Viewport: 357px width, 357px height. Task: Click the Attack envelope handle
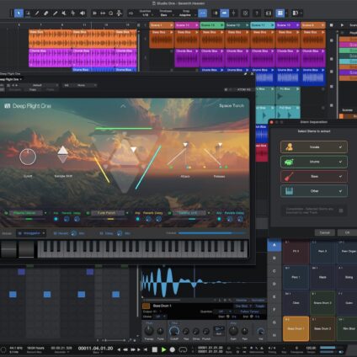pyautogui.click(x=185, y=145)
